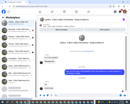
Task: Open a new browser tab
Action: click(30, 2)
